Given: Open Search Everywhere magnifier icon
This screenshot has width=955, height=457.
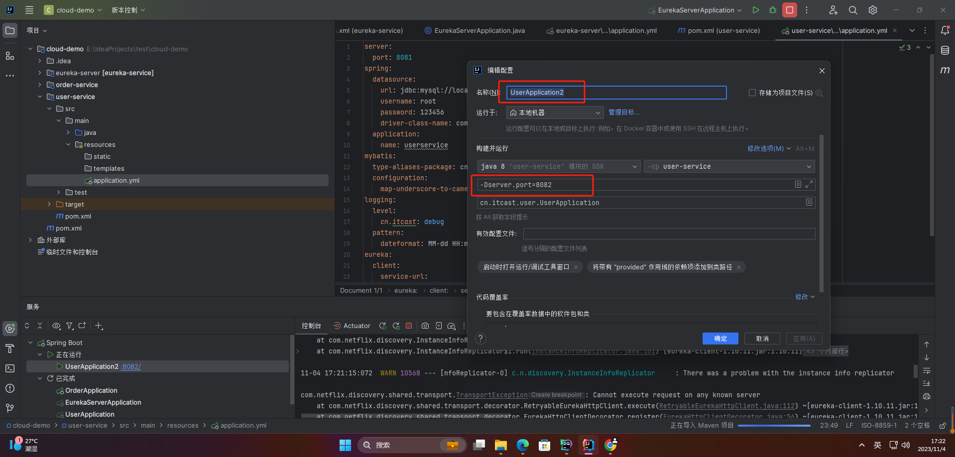Looking at the screenshot, I should (x=853, y=10).
